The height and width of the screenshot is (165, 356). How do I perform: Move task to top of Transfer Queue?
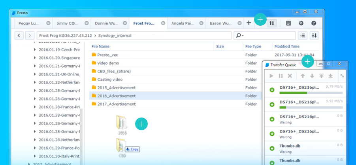coord(321,76)
